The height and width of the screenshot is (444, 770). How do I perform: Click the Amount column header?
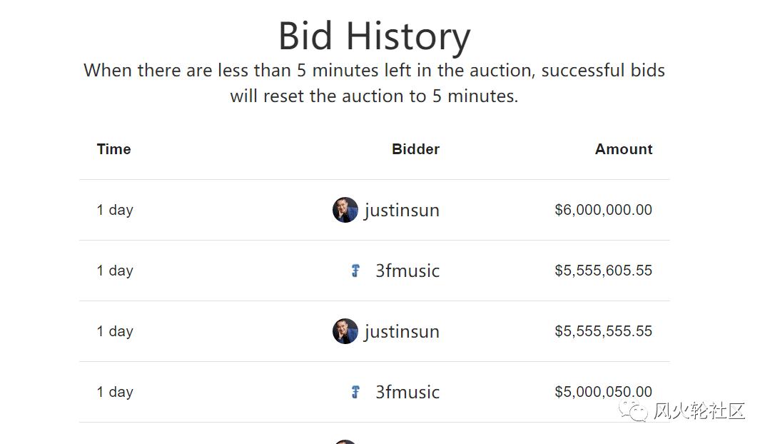click(x=624, y=149)
